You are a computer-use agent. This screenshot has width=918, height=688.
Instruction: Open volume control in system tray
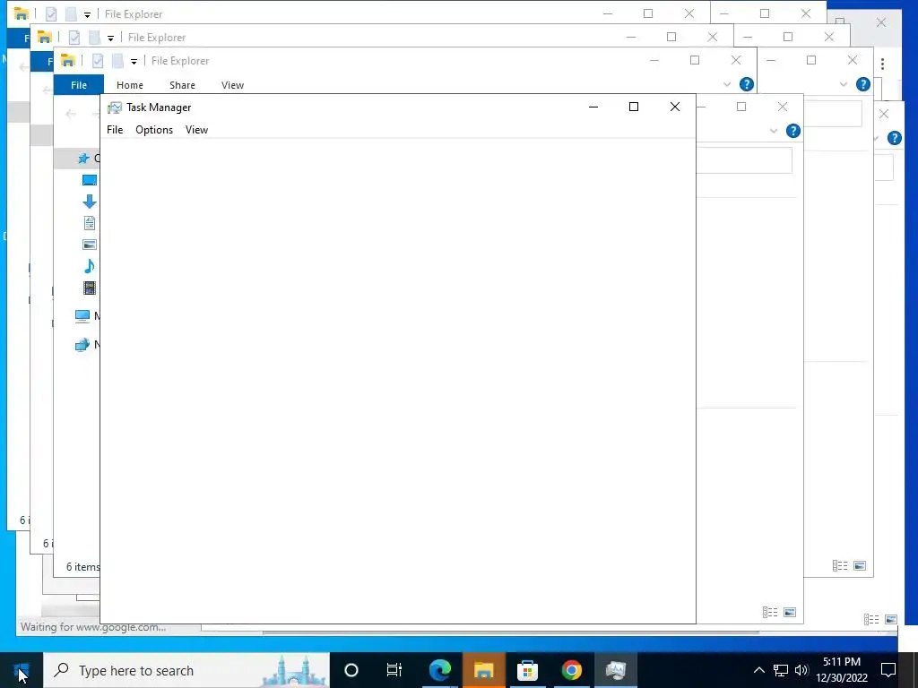[x=801, y=670]
